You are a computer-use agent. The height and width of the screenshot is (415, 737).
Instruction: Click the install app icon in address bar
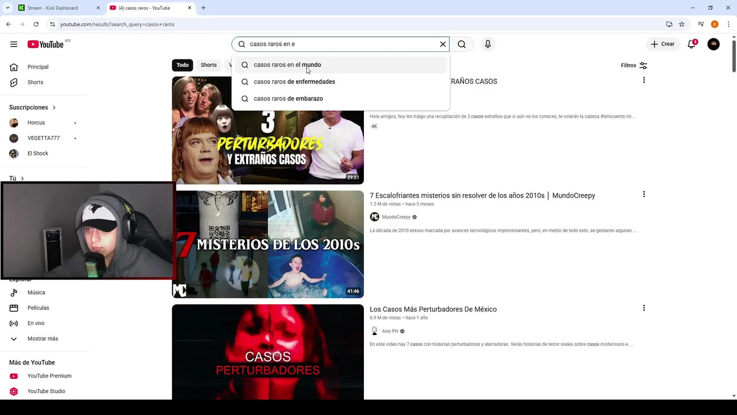tap(669, 24)
